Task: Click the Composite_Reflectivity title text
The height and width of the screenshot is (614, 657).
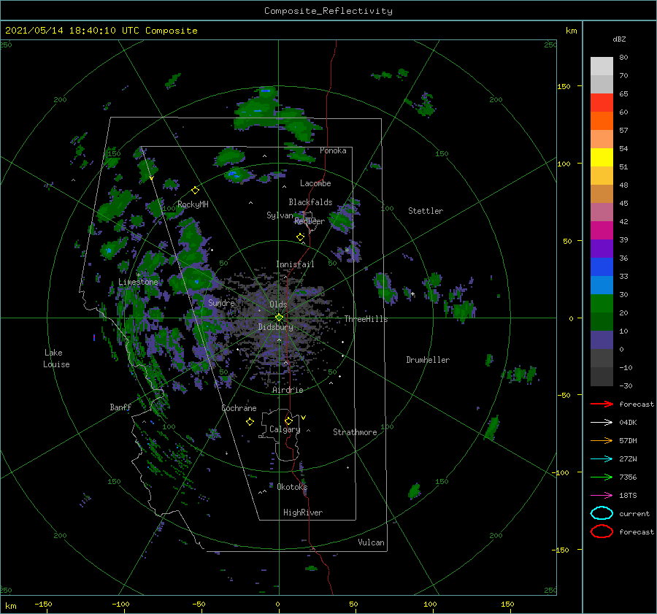Action: tap(328, 10)
